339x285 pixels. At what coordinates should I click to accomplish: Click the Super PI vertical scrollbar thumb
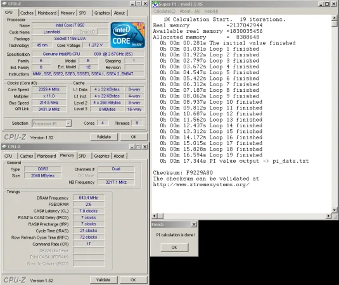334,23
